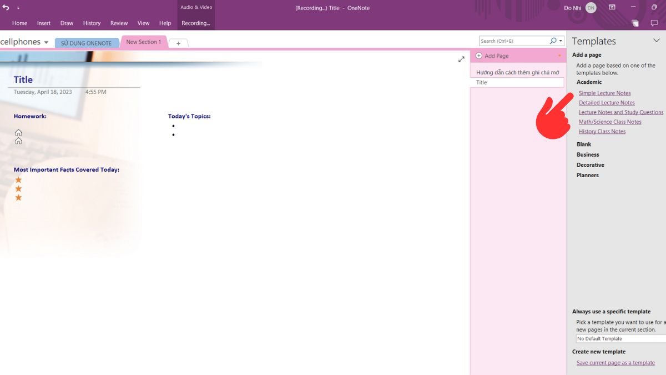Select the New Section 1 tab

coord(143,42)
